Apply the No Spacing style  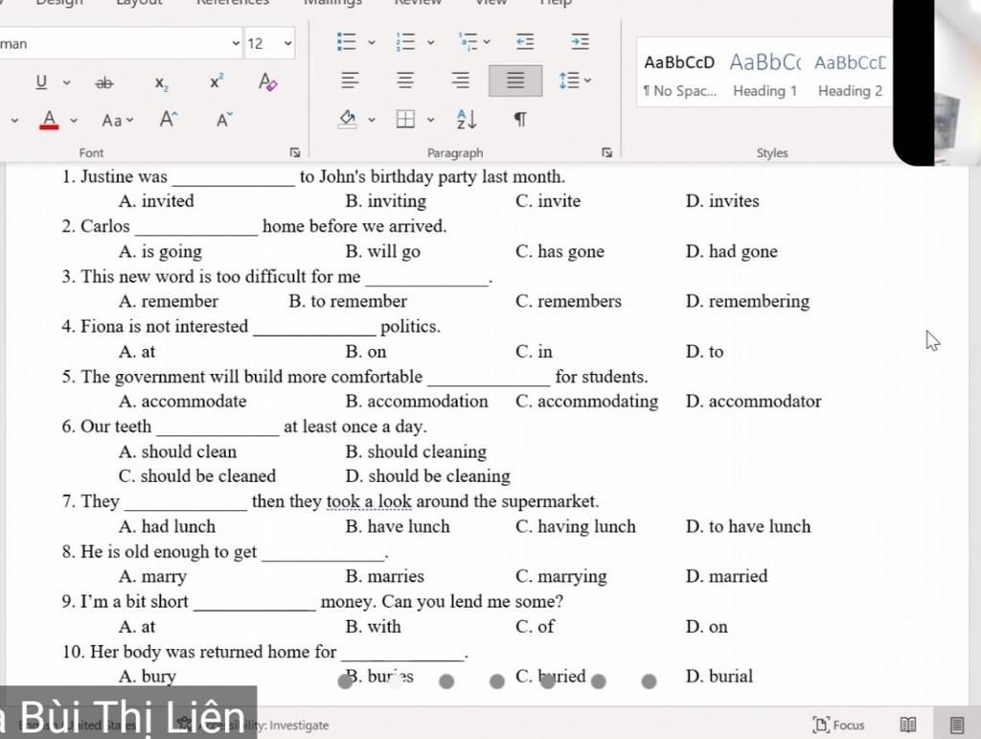coord(679,75)
